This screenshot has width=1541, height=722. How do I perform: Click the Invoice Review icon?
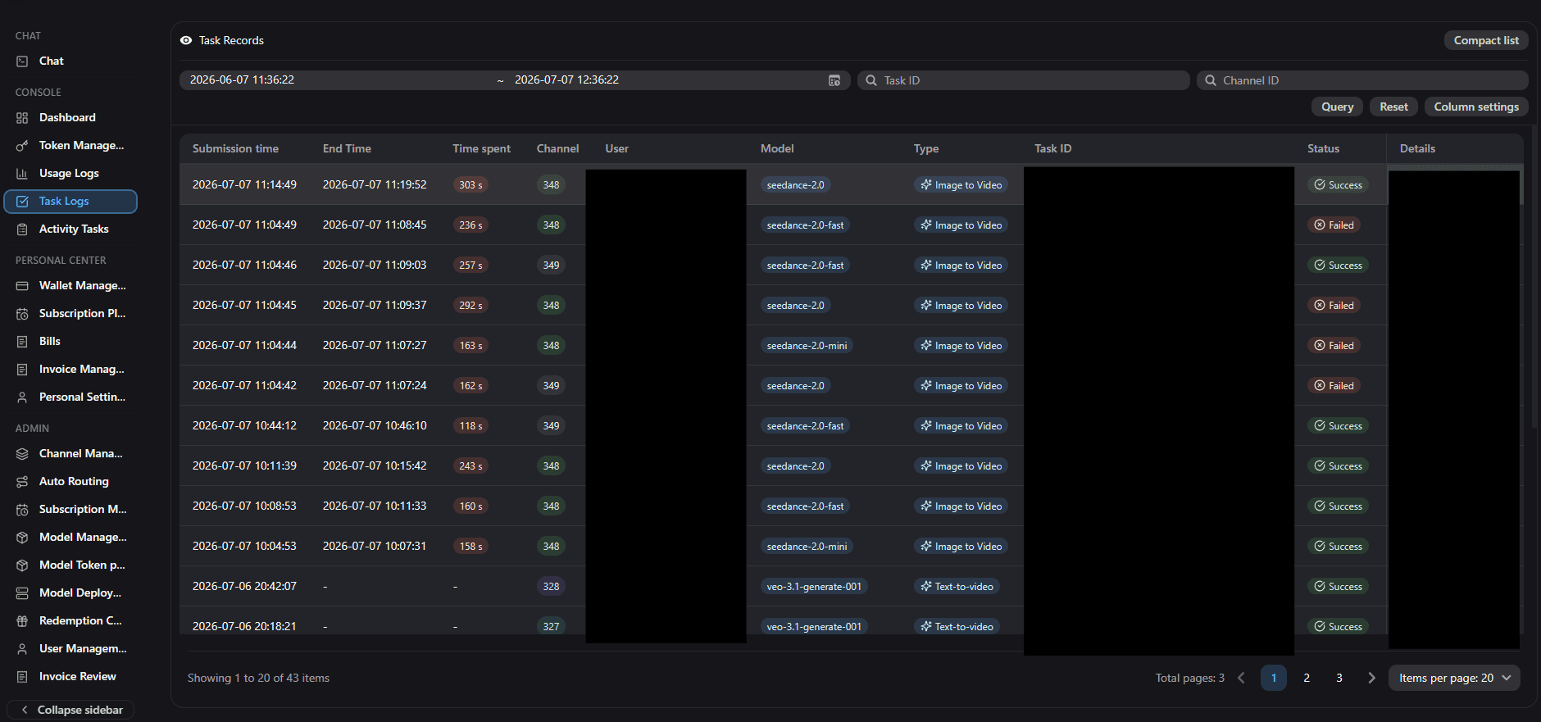click(x=22, y=677)
